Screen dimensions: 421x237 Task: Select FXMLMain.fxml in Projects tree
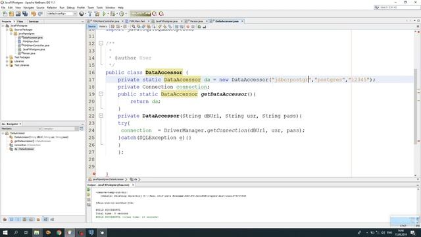tap(30, 41)
